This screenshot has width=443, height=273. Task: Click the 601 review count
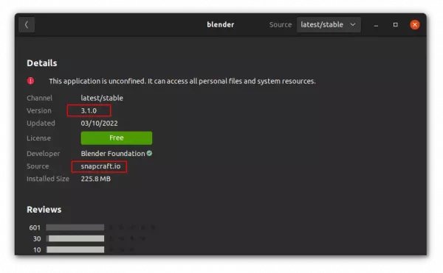pyautogui.click(x=35, y=227)
